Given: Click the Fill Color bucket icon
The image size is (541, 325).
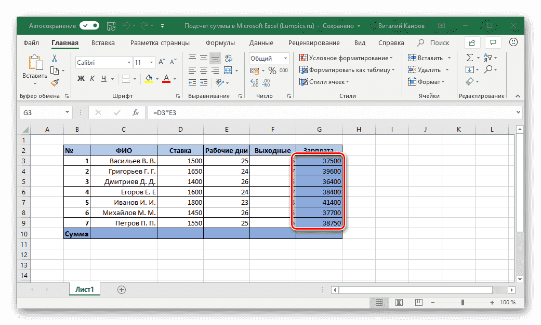Looking at the screenshot, I should coord(149,78).
